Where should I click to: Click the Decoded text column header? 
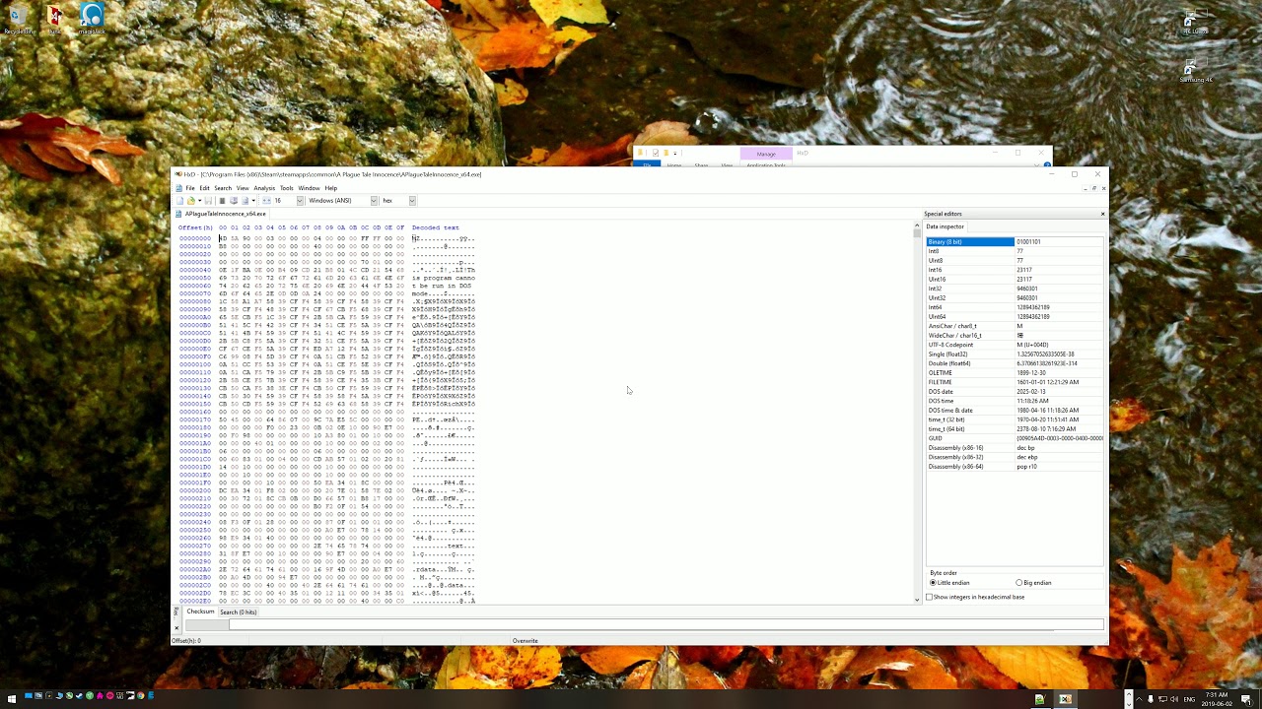coord(436,227)
